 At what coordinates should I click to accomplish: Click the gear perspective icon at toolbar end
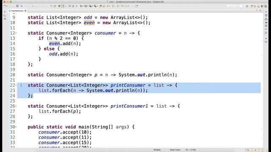click(x=265, y=6)
